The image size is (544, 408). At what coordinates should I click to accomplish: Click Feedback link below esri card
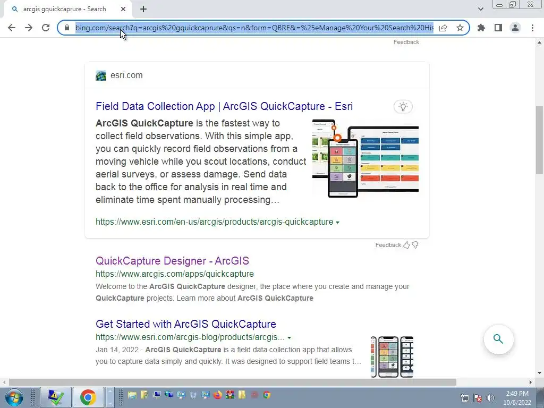click(388, 245)
